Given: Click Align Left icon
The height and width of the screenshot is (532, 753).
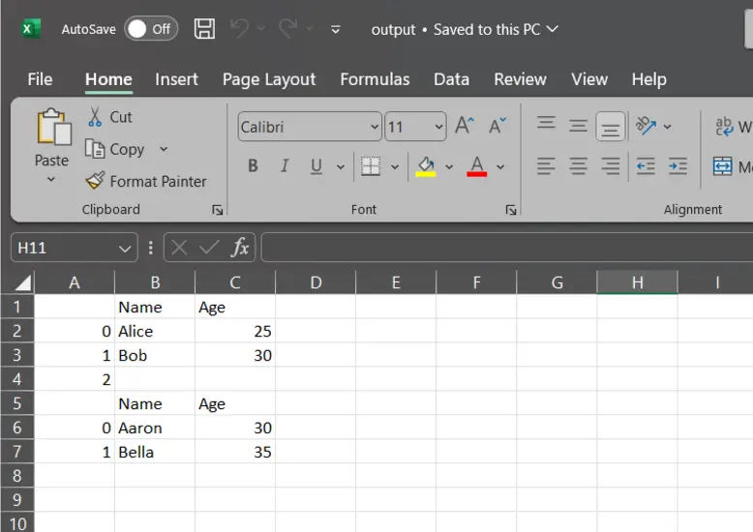Looking at the screenshot, I should [547, 166].
